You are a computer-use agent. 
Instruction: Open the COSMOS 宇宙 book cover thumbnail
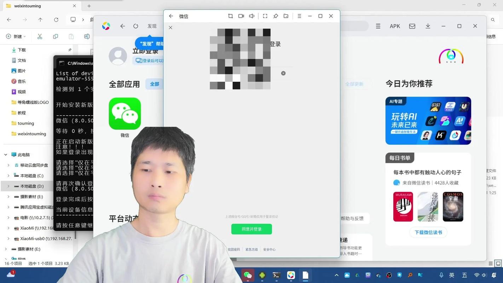coord(452,207)
